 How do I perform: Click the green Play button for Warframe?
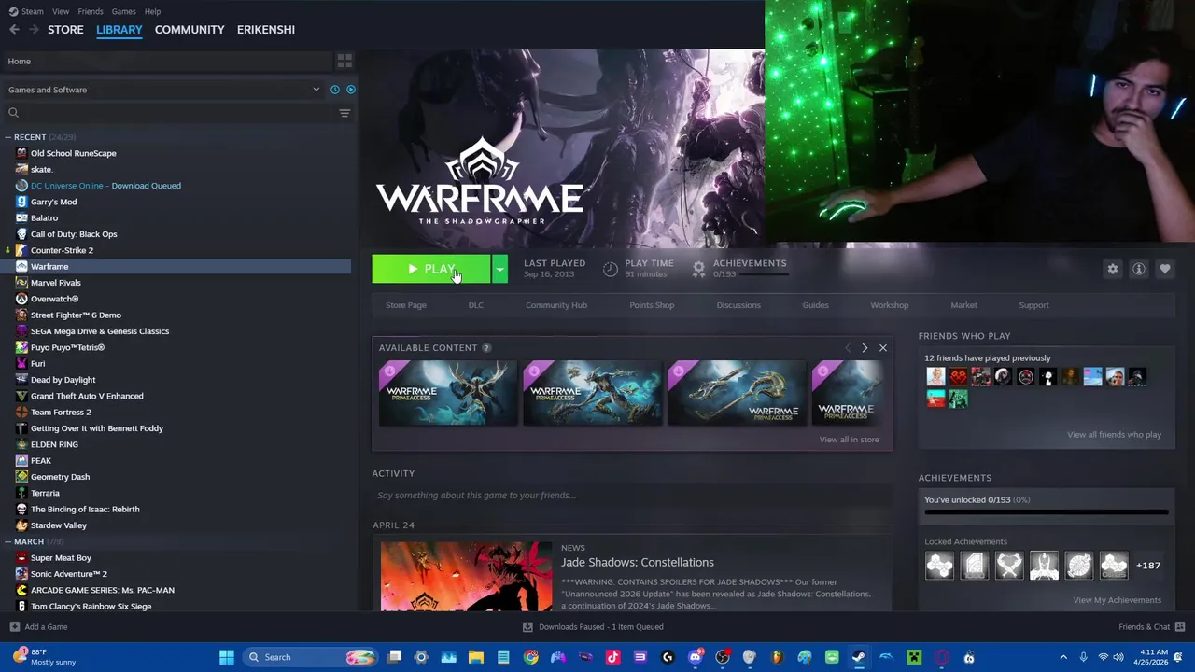(431, 269)
